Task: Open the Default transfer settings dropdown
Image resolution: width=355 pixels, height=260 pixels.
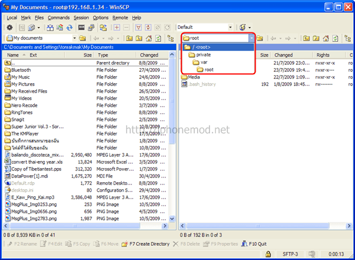Action: pos(230,27)
